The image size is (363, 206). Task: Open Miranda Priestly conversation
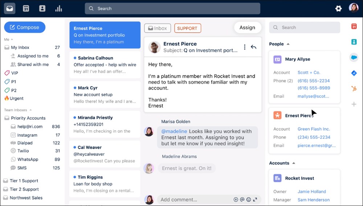(x=105, y=124)
